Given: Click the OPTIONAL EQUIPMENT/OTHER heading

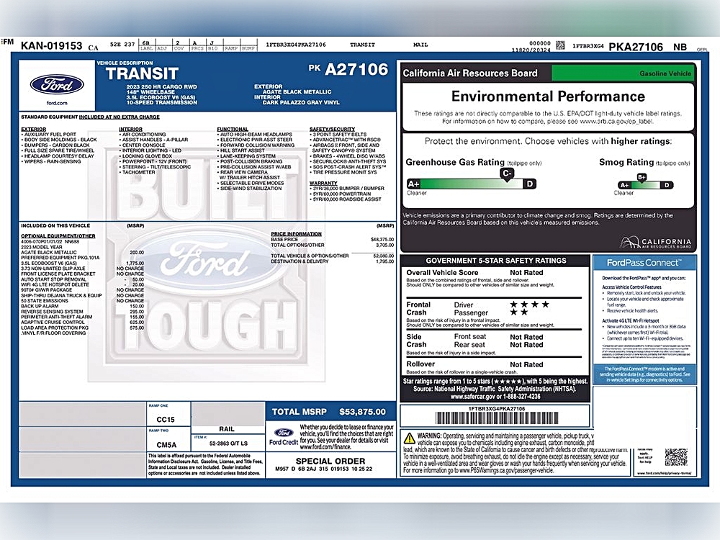Looking at the screenshot, I should coord(58,235).
